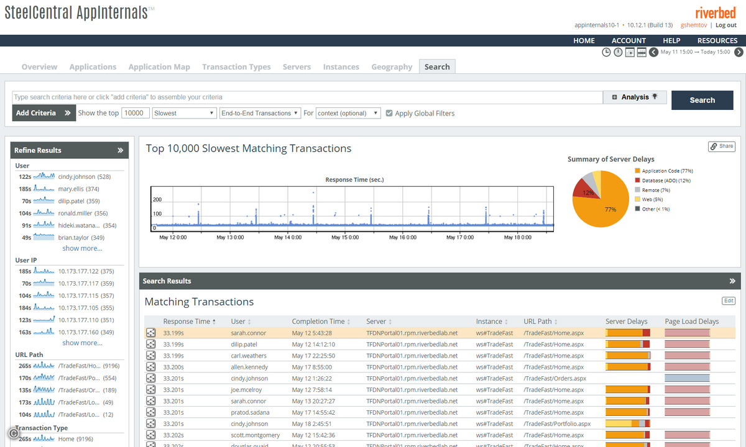746x447 pixels.
Task: Switch to the Servers tab
Action: 297,66
